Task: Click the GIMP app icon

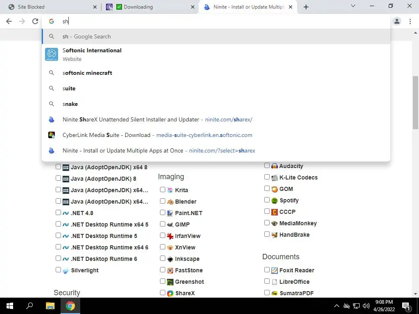Action: click(x=170, y=224)
